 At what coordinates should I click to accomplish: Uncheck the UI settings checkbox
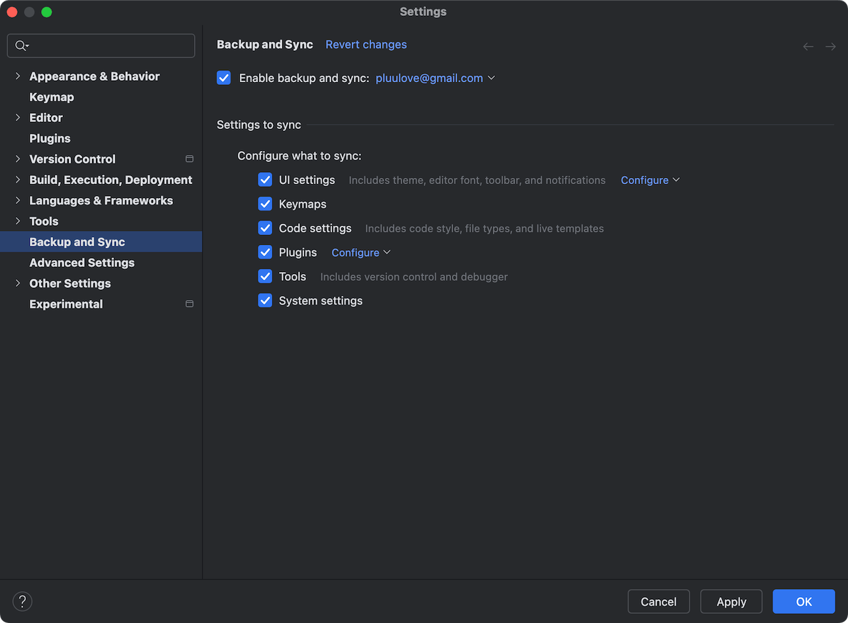(265, 179)
